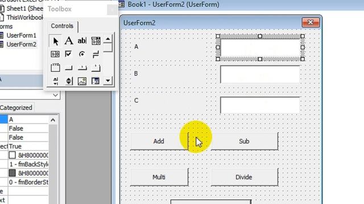Select the Image control in Toolbox
The image size is (364, 204).
82,81
